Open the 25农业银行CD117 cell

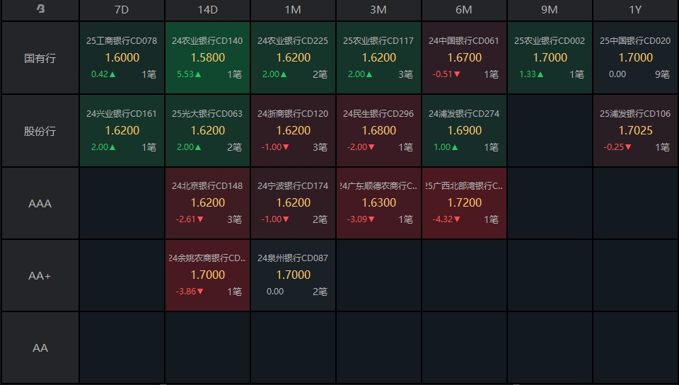click(378, 57)
